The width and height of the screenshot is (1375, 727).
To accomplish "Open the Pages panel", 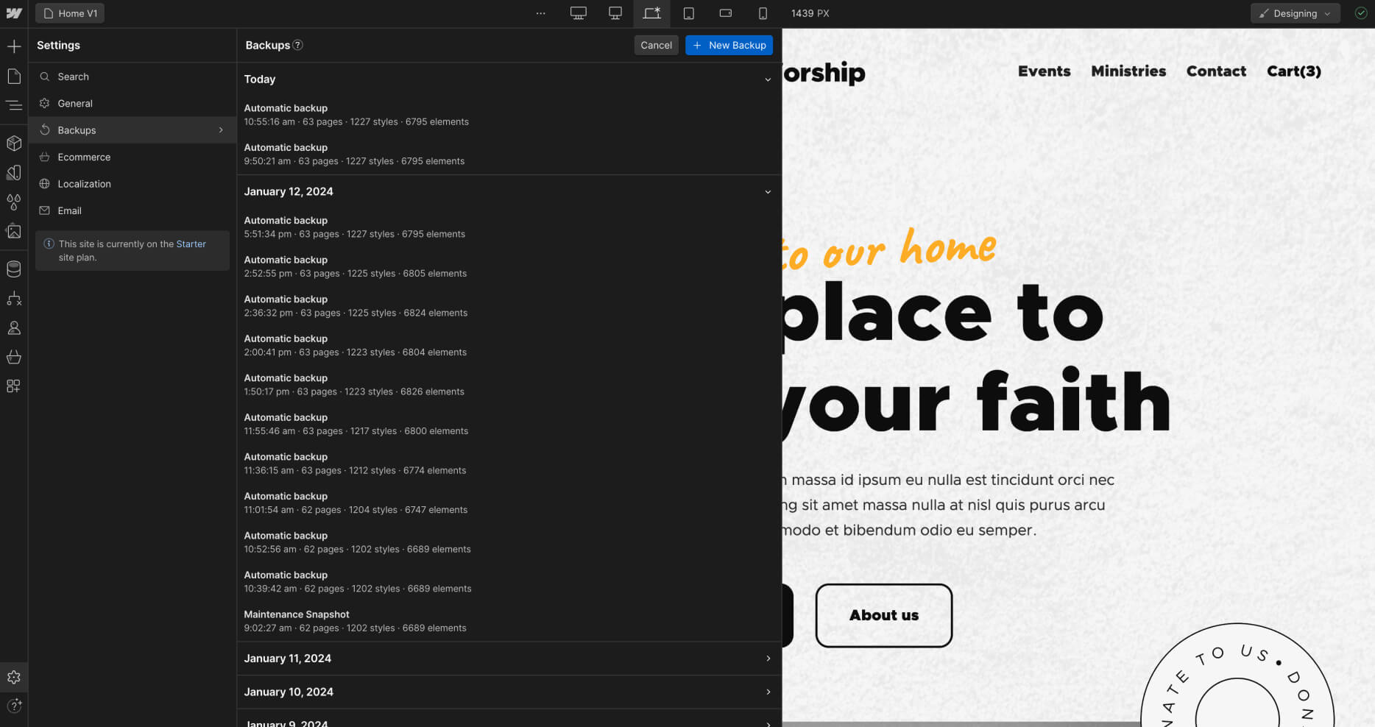I will coord(14,76).
